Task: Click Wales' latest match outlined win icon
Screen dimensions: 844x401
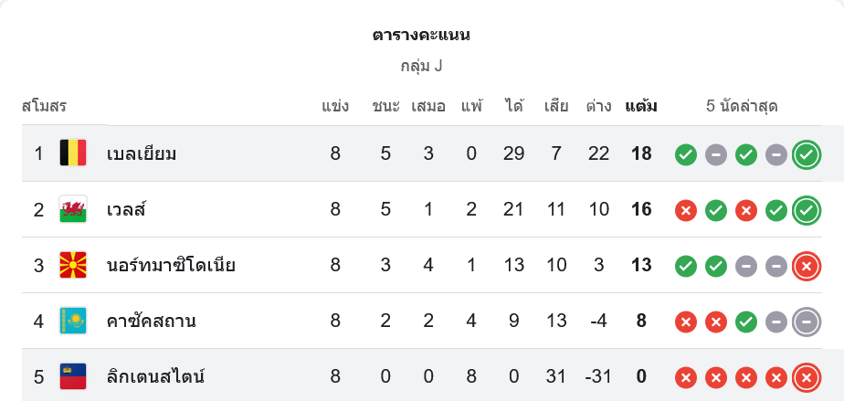Action: tap(806, 210)
